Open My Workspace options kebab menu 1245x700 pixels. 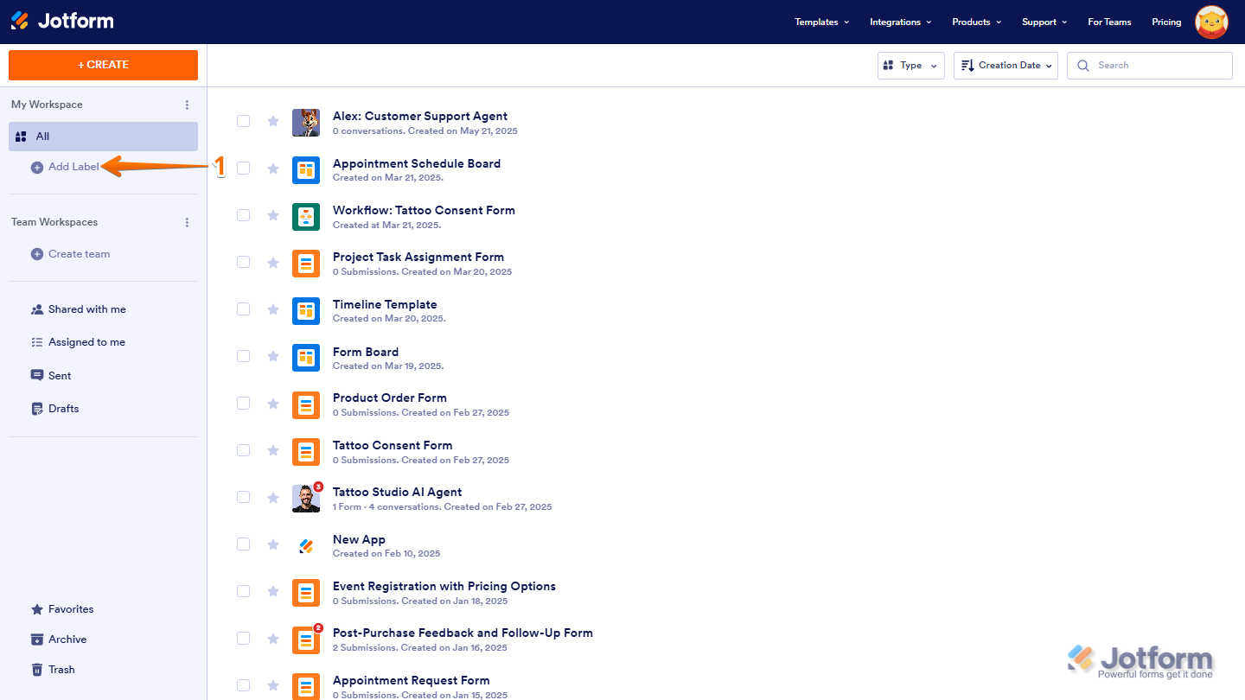pyautogui.click(x=187, y=105)
